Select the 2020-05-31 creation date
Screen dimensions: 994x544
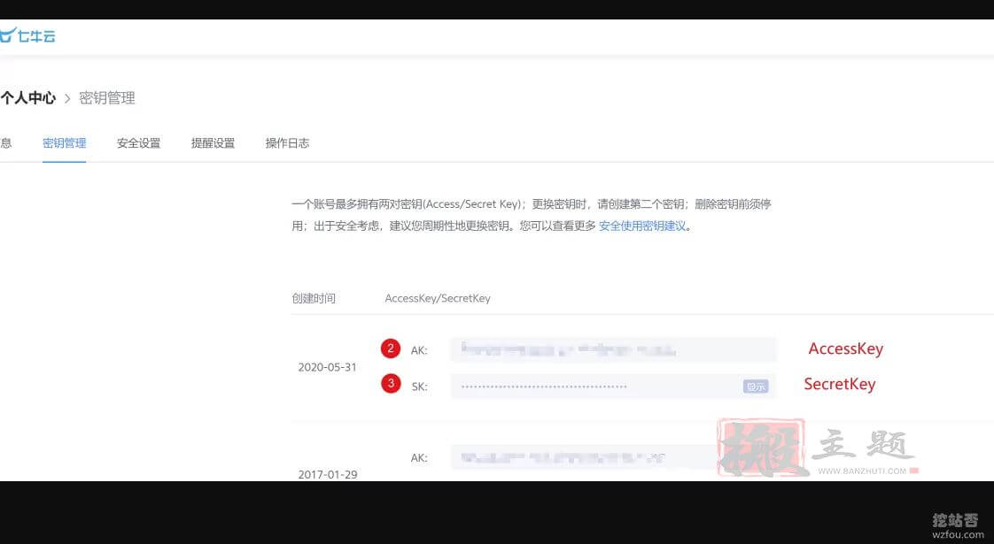[x=327, y=367]
